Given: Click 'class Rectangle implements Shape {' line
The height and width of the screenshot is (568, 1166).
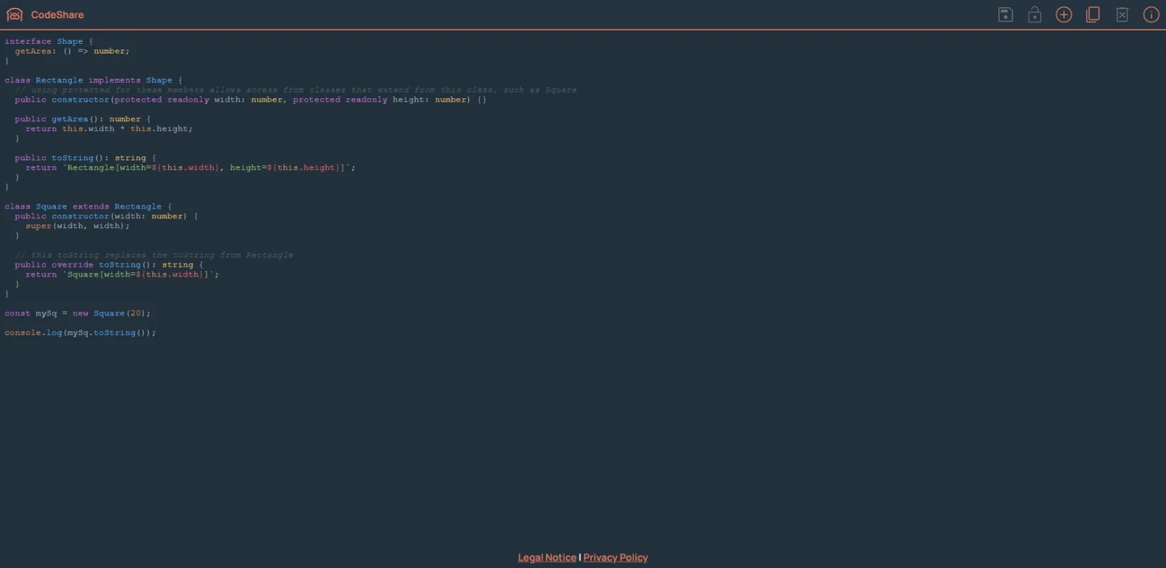Looking at the screenshot, I should (x=93, y=80).
